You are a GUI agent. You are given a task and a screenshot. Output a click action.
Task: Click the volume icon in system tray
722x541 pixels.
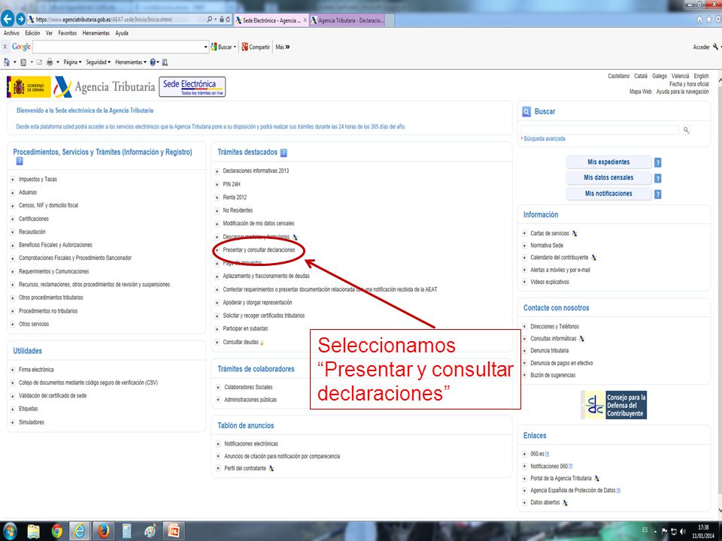click(x=682, y=531)
